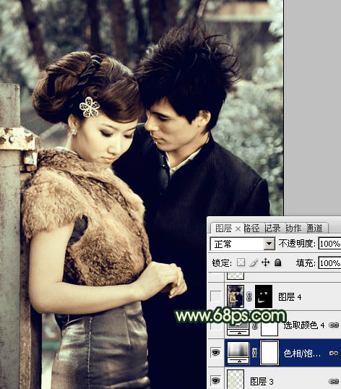
Task: Click link icon on 选取颜色 4 row
Action: coord(334,325)
